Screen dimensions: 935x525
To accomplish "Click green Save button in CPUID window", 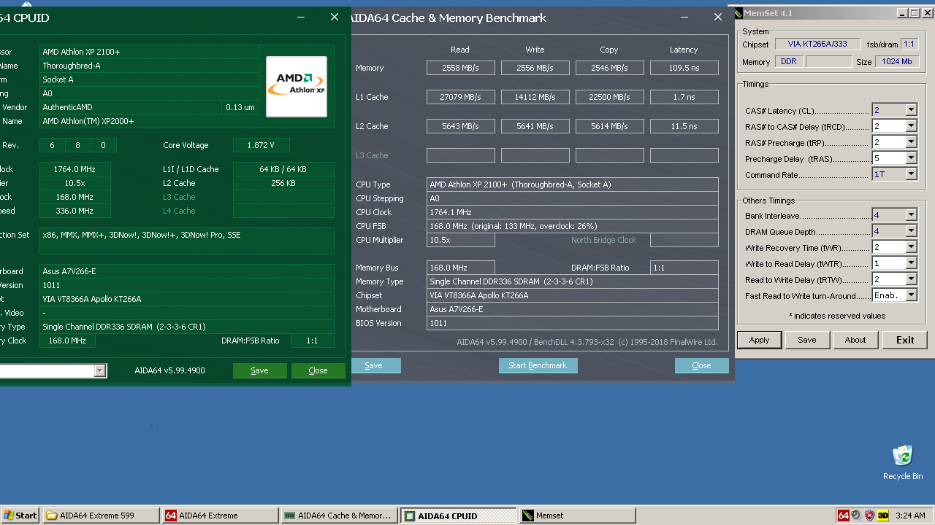I will point(260,370).
